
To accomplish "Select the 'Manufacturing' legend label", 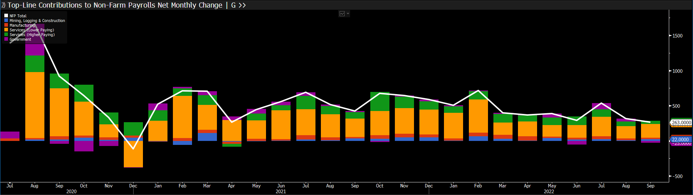I will (22, 25).
